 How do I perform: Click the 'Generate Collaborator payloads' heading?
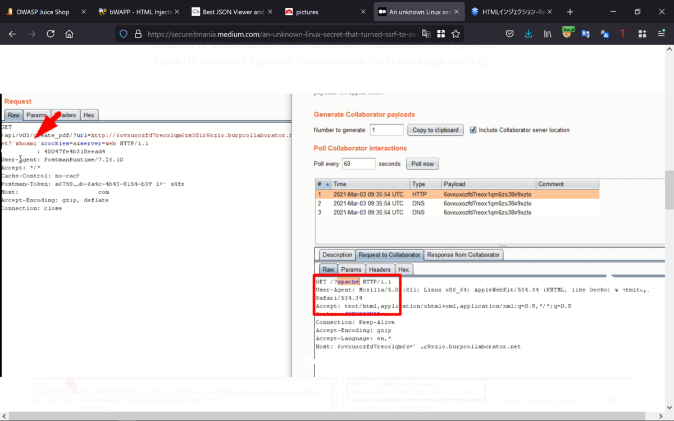364,115
